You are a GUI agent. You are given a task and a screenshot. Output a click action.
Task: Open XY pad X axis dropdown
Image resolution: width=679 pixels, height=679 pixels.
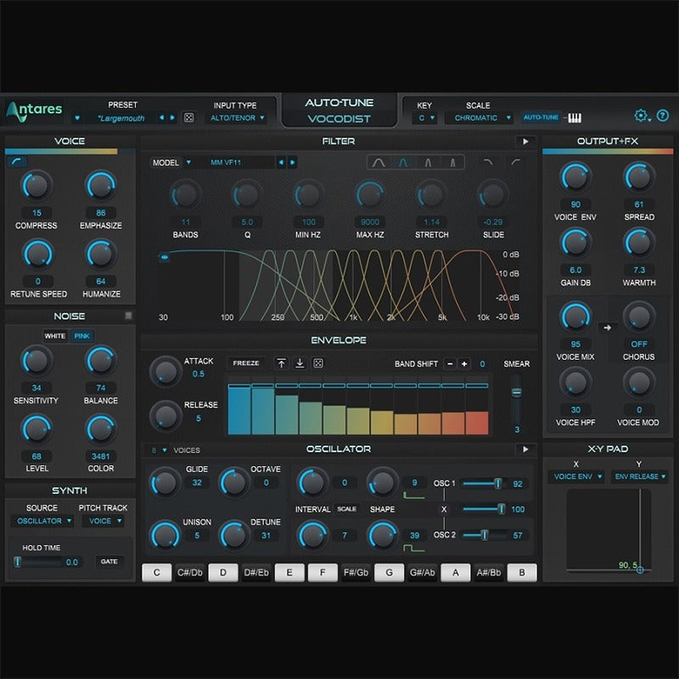pyautogui.click(x=577, y=476)
